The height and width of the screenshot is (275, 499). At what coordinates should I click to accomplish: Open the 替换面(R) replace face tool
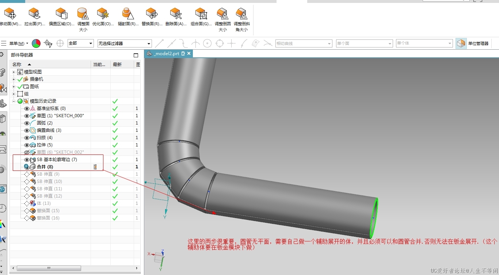coord(152,16)
